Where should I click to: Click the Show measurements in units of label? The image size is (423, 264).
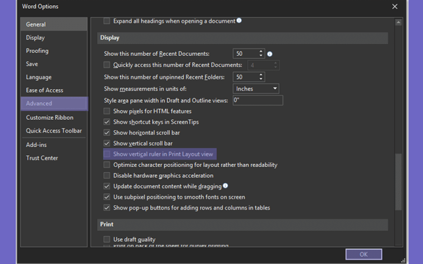[x=145, y=89]
